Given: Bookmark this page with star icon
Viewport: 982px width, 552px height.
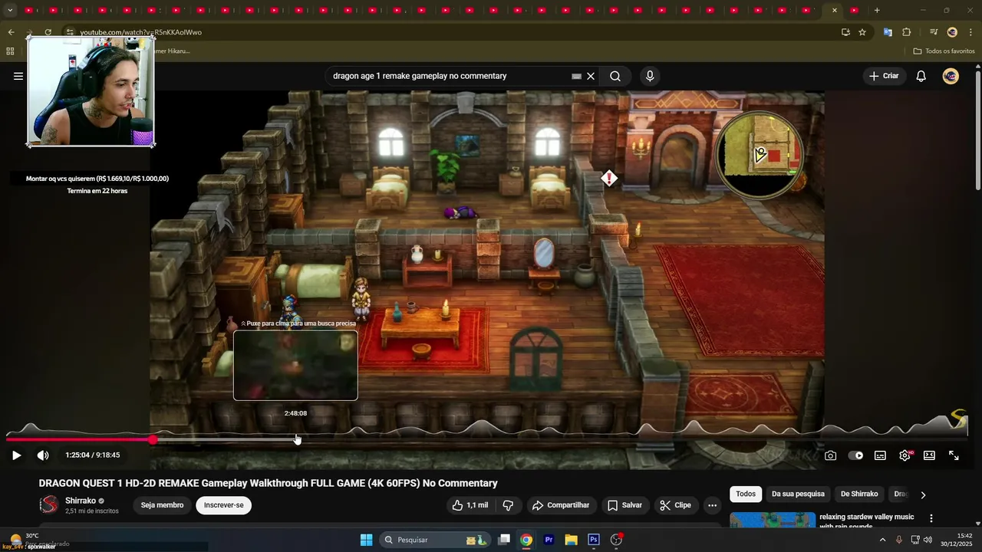Looking at the screenshot, I should tap(862, 32).
